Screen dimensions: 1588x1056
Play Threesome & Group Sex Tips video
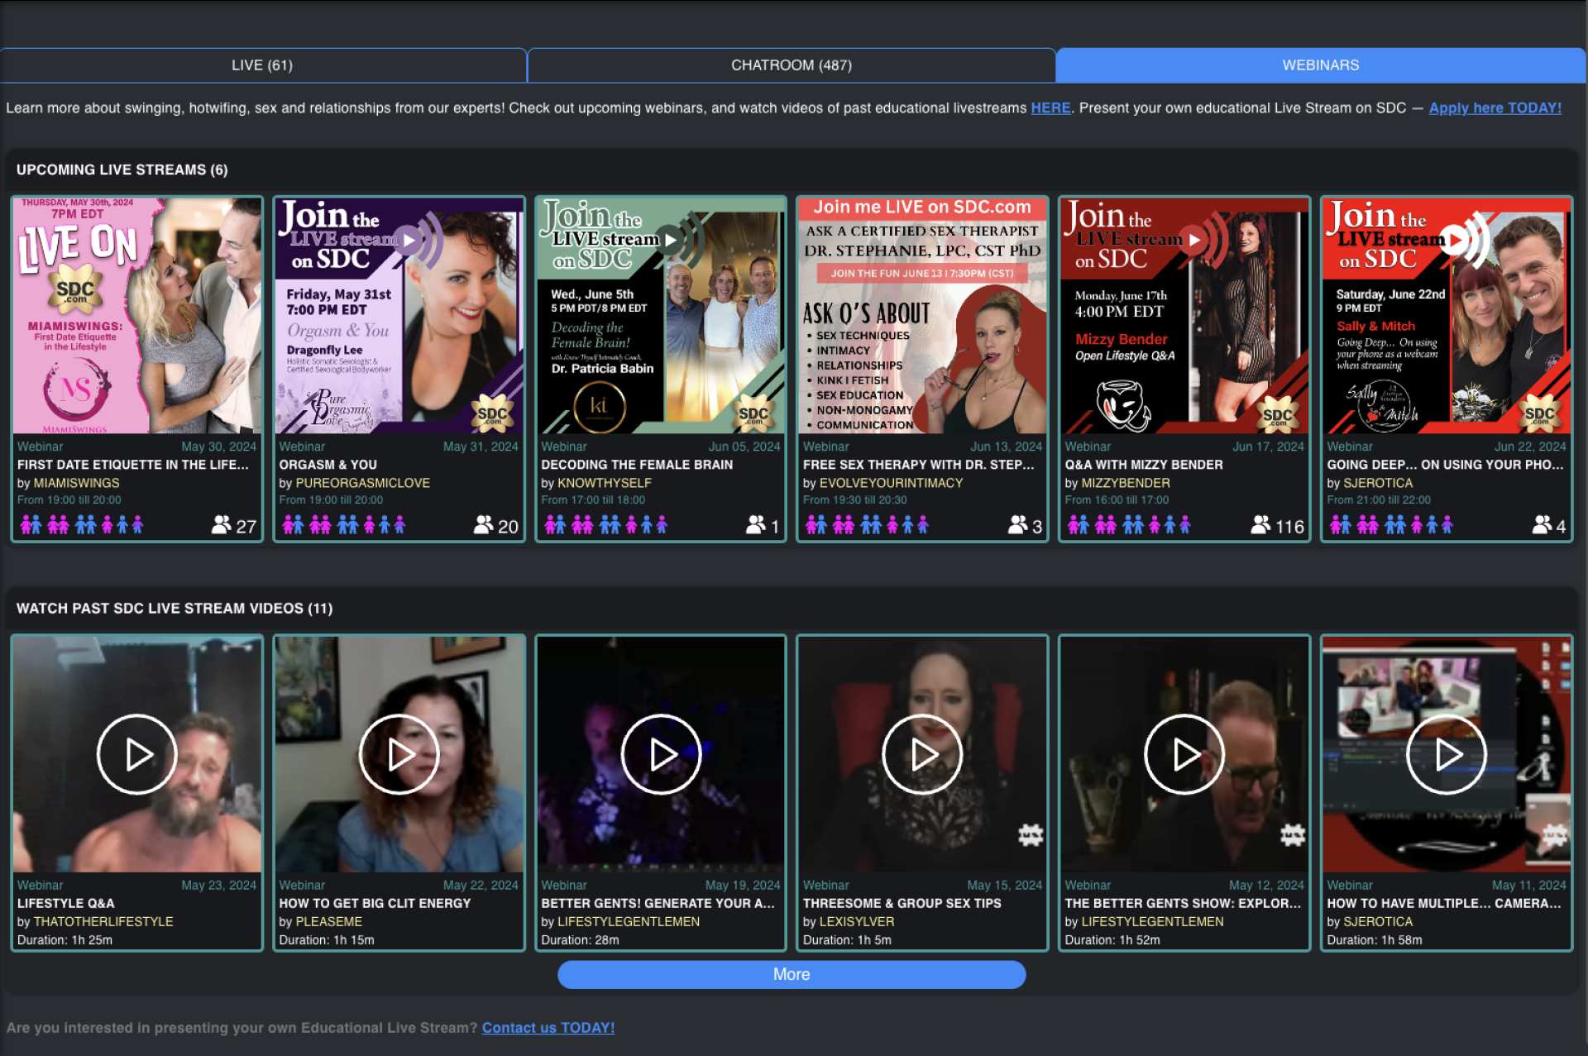[x=922, y=754]
